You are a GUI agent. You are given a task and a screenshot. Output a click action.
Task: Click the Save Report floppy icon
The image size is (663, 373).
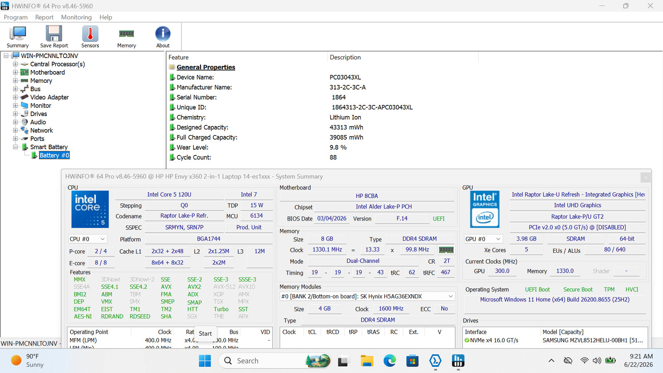(x=54, y=37)
